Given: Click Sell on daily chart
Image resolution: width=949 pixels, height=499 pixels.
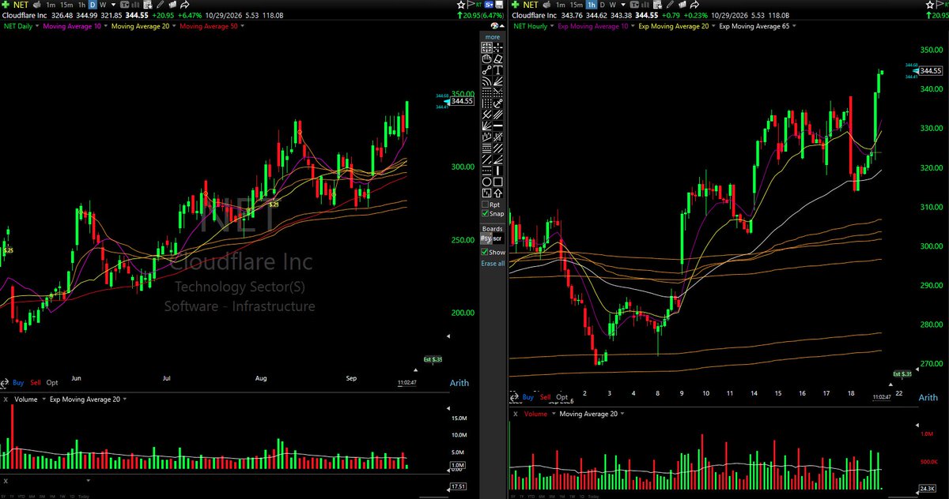Looking at the screenshot, I should (x=36, y=383).
